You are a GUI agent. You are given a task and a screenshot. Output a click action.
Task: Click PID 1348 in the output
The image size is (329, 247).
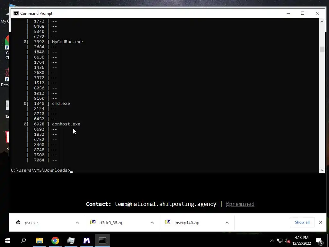[x=39, y=103]
